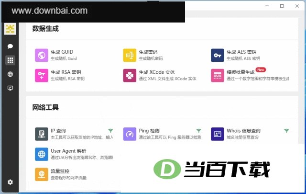
Task: Click the description under User Agent 解析
Action: pos(82,158)
